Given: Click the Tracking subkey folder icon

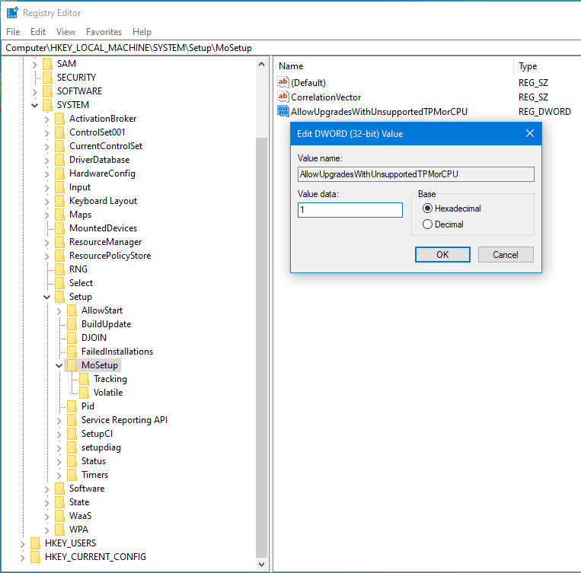Looking at the screenshot, I should point(85,379).
